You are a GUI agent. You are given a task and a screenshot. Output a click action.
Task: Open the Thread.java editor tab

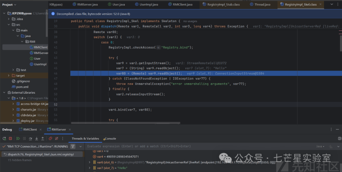click(260, 4)
